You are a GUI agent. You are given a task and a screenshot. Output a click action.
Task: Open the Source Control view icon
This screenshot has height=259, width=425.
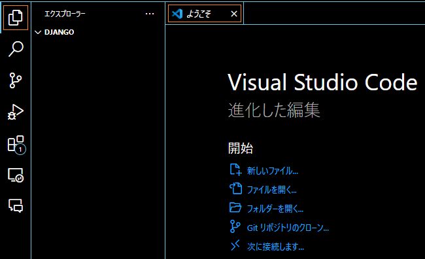(16, 80)
